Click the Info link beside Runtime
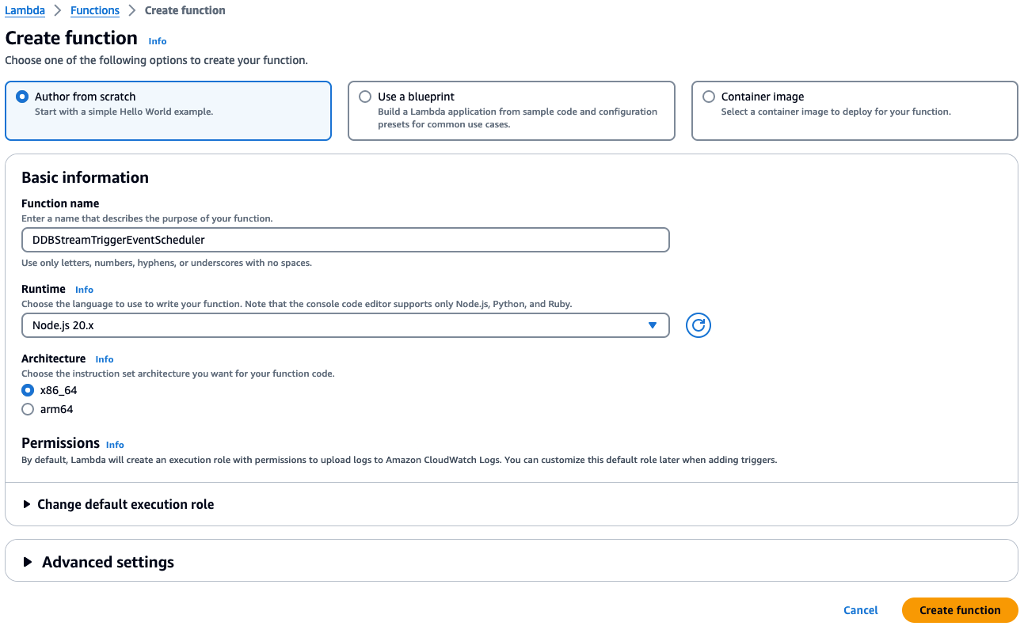 [83, 289]
